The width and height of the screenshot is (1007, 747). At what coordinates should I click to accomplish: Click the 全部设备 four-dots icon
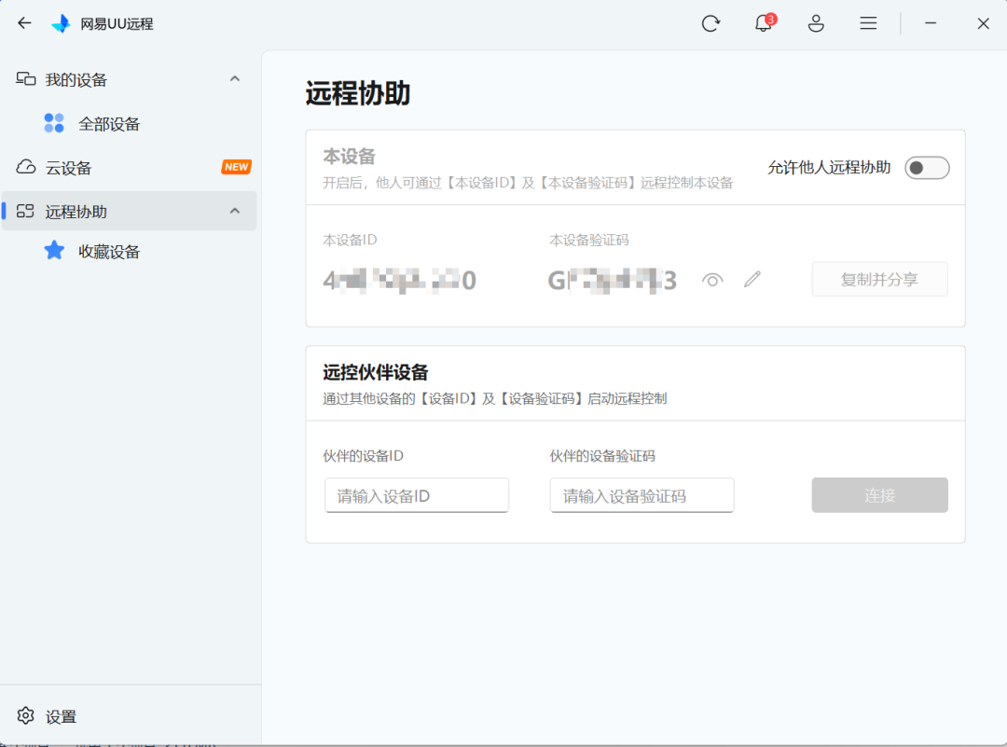point(54,123)
